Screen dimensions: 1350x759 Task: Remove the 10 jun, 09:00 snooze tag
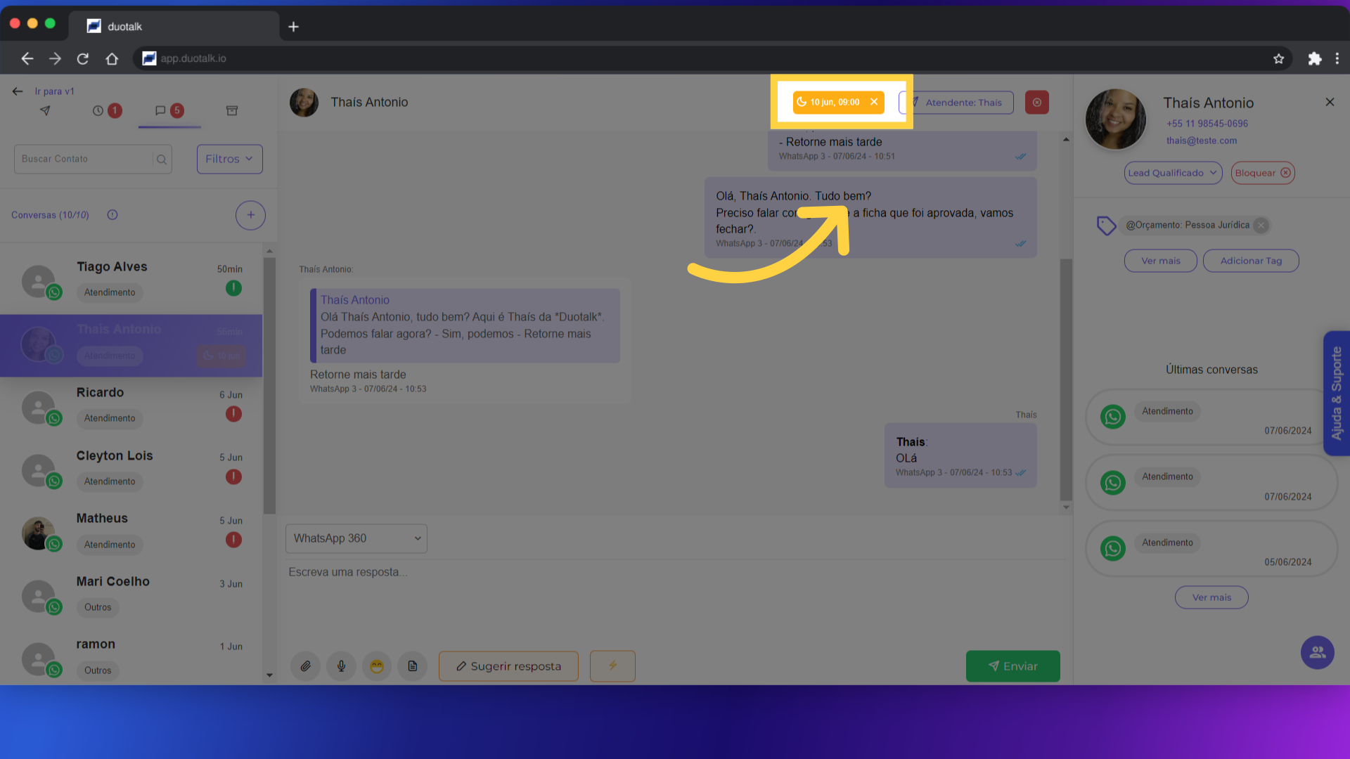(x=874, y=103)
